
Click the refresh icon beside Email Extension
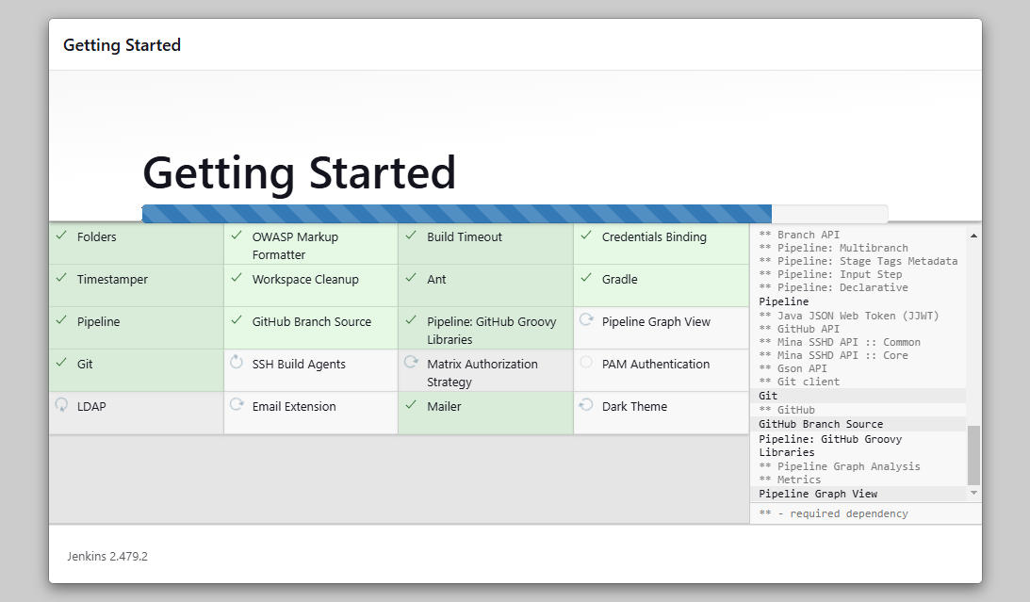click(236, 405)
